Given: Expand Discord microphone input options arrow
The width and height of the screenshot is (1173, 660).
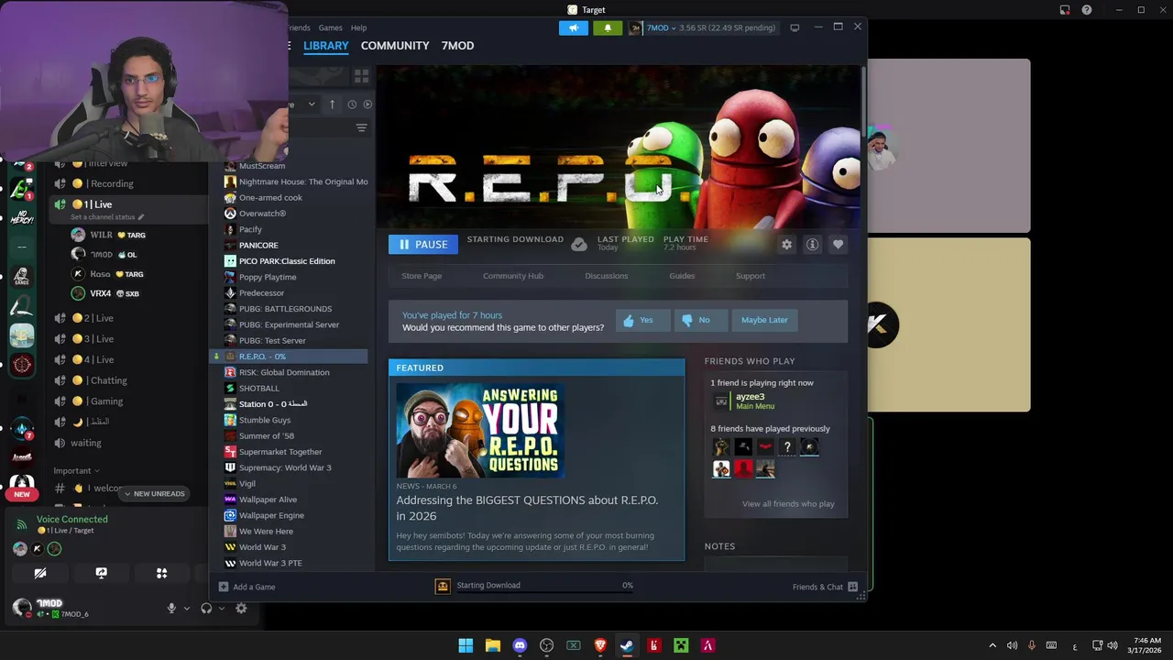Looking at the screenshot, I should pos(186,608).
